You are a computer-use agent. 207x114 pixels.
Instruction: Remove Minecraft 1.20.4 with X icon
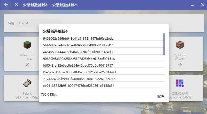(x=27, y=65)
